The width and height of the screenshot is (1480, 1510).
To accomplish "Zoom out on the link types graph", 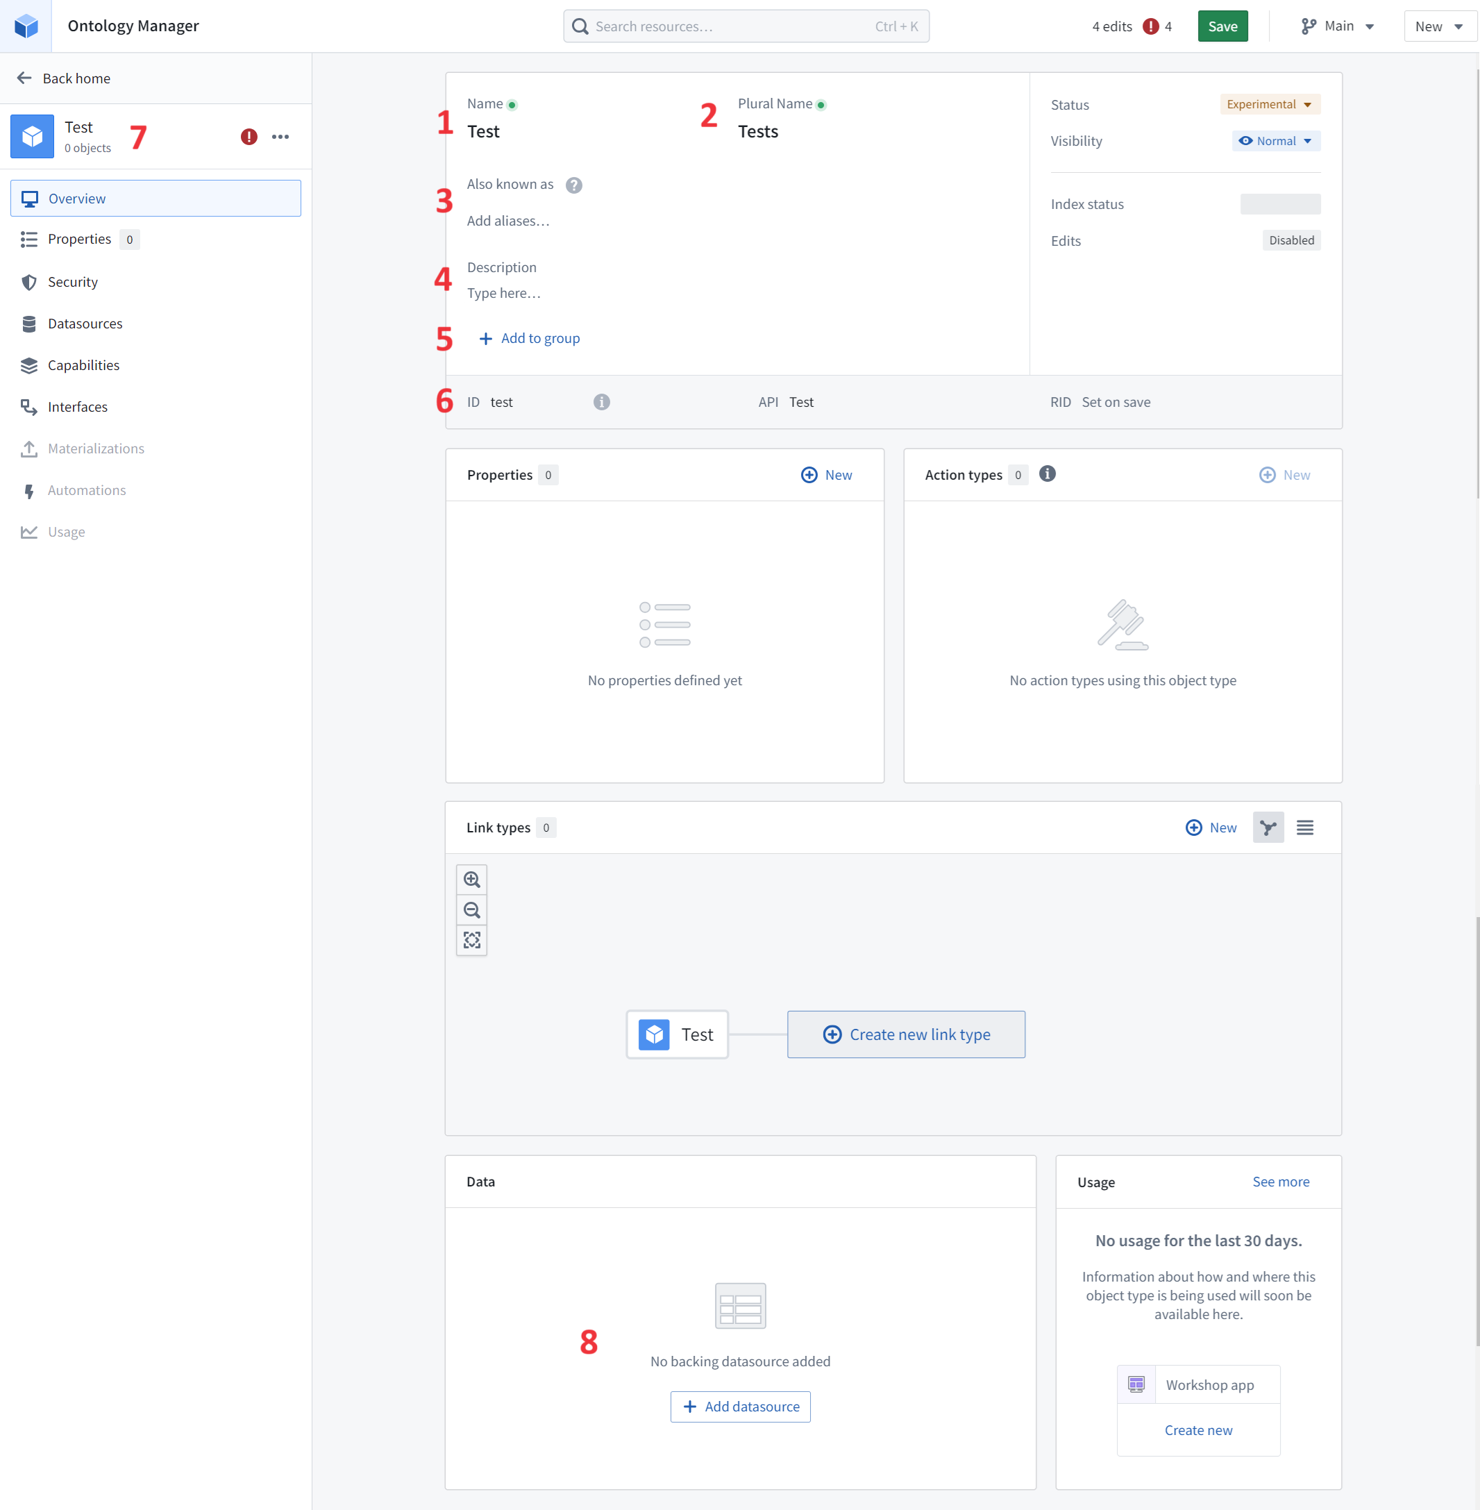I will click(x=472, y=909).
